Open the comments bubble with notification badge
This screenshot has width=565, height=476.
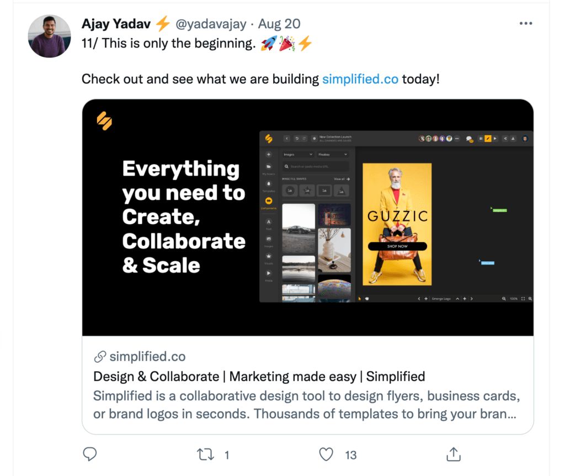[x=469, y=139]
